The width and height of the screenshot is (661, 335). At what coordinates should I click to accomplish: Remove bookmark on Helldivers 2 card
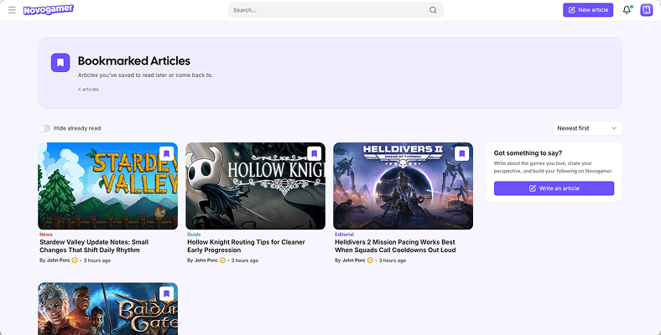coord(461,153)
